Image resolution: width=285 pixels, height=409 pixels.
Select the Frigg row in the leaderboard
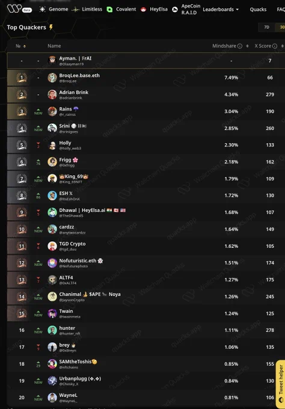pyautogui.click(x=146, y=162)
